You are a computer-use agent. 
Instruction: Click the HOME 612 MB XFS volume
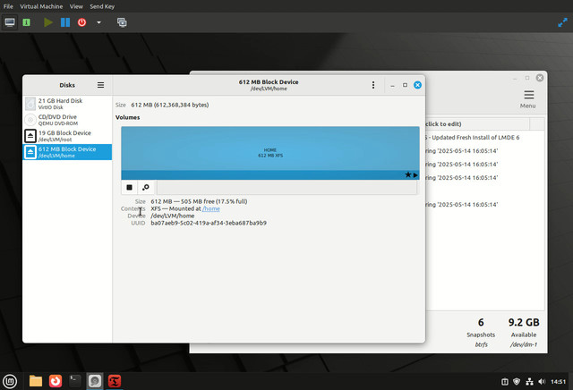point(270,153)
